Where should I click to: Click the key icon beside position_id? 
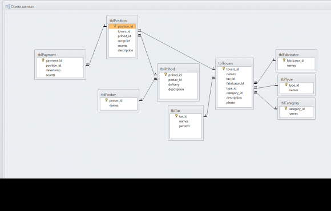click(115, 26)
